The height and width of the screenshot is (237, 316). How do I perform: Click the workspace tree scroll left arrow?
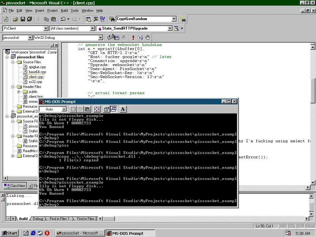(6, 178)
